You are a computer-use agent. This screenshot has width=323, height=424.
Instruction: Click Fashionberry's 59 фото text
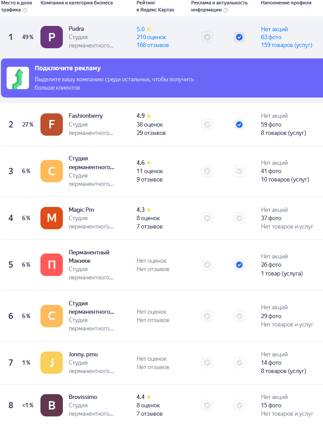click(271, 125)
